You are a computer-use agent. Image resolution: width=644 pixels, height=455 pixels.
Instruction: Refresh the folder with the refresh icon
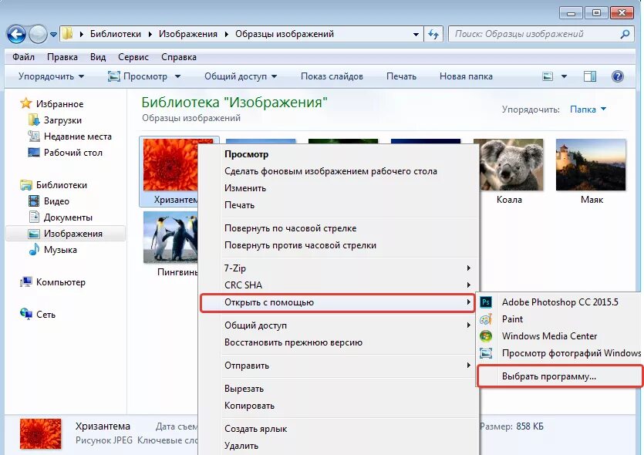(x=433, y=34)
